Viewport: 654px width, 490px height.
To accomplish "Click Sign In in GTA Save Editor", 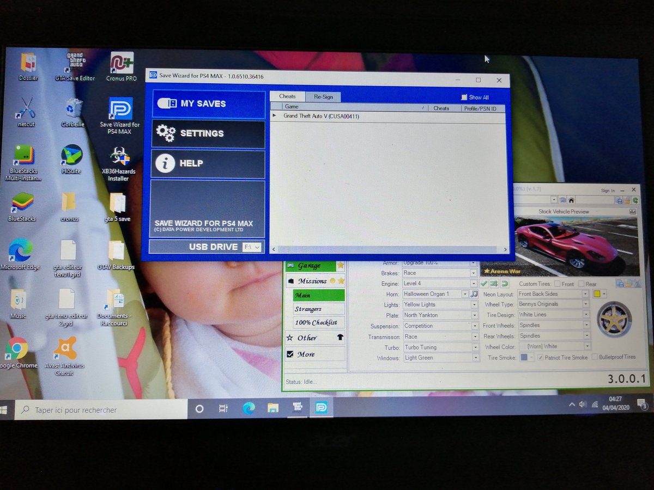I will pyautogui.click(x=608, y=191).
